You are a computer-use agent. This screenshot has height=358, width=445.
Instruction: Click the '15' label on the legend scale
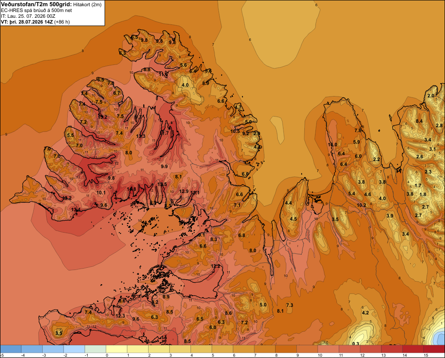click(x=426, y=355)
